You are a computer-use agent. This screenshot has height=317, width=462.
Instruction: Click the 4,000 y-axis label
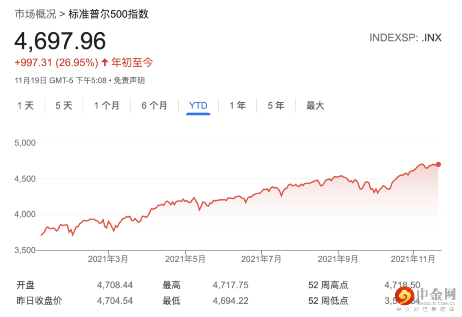(25, 214)
